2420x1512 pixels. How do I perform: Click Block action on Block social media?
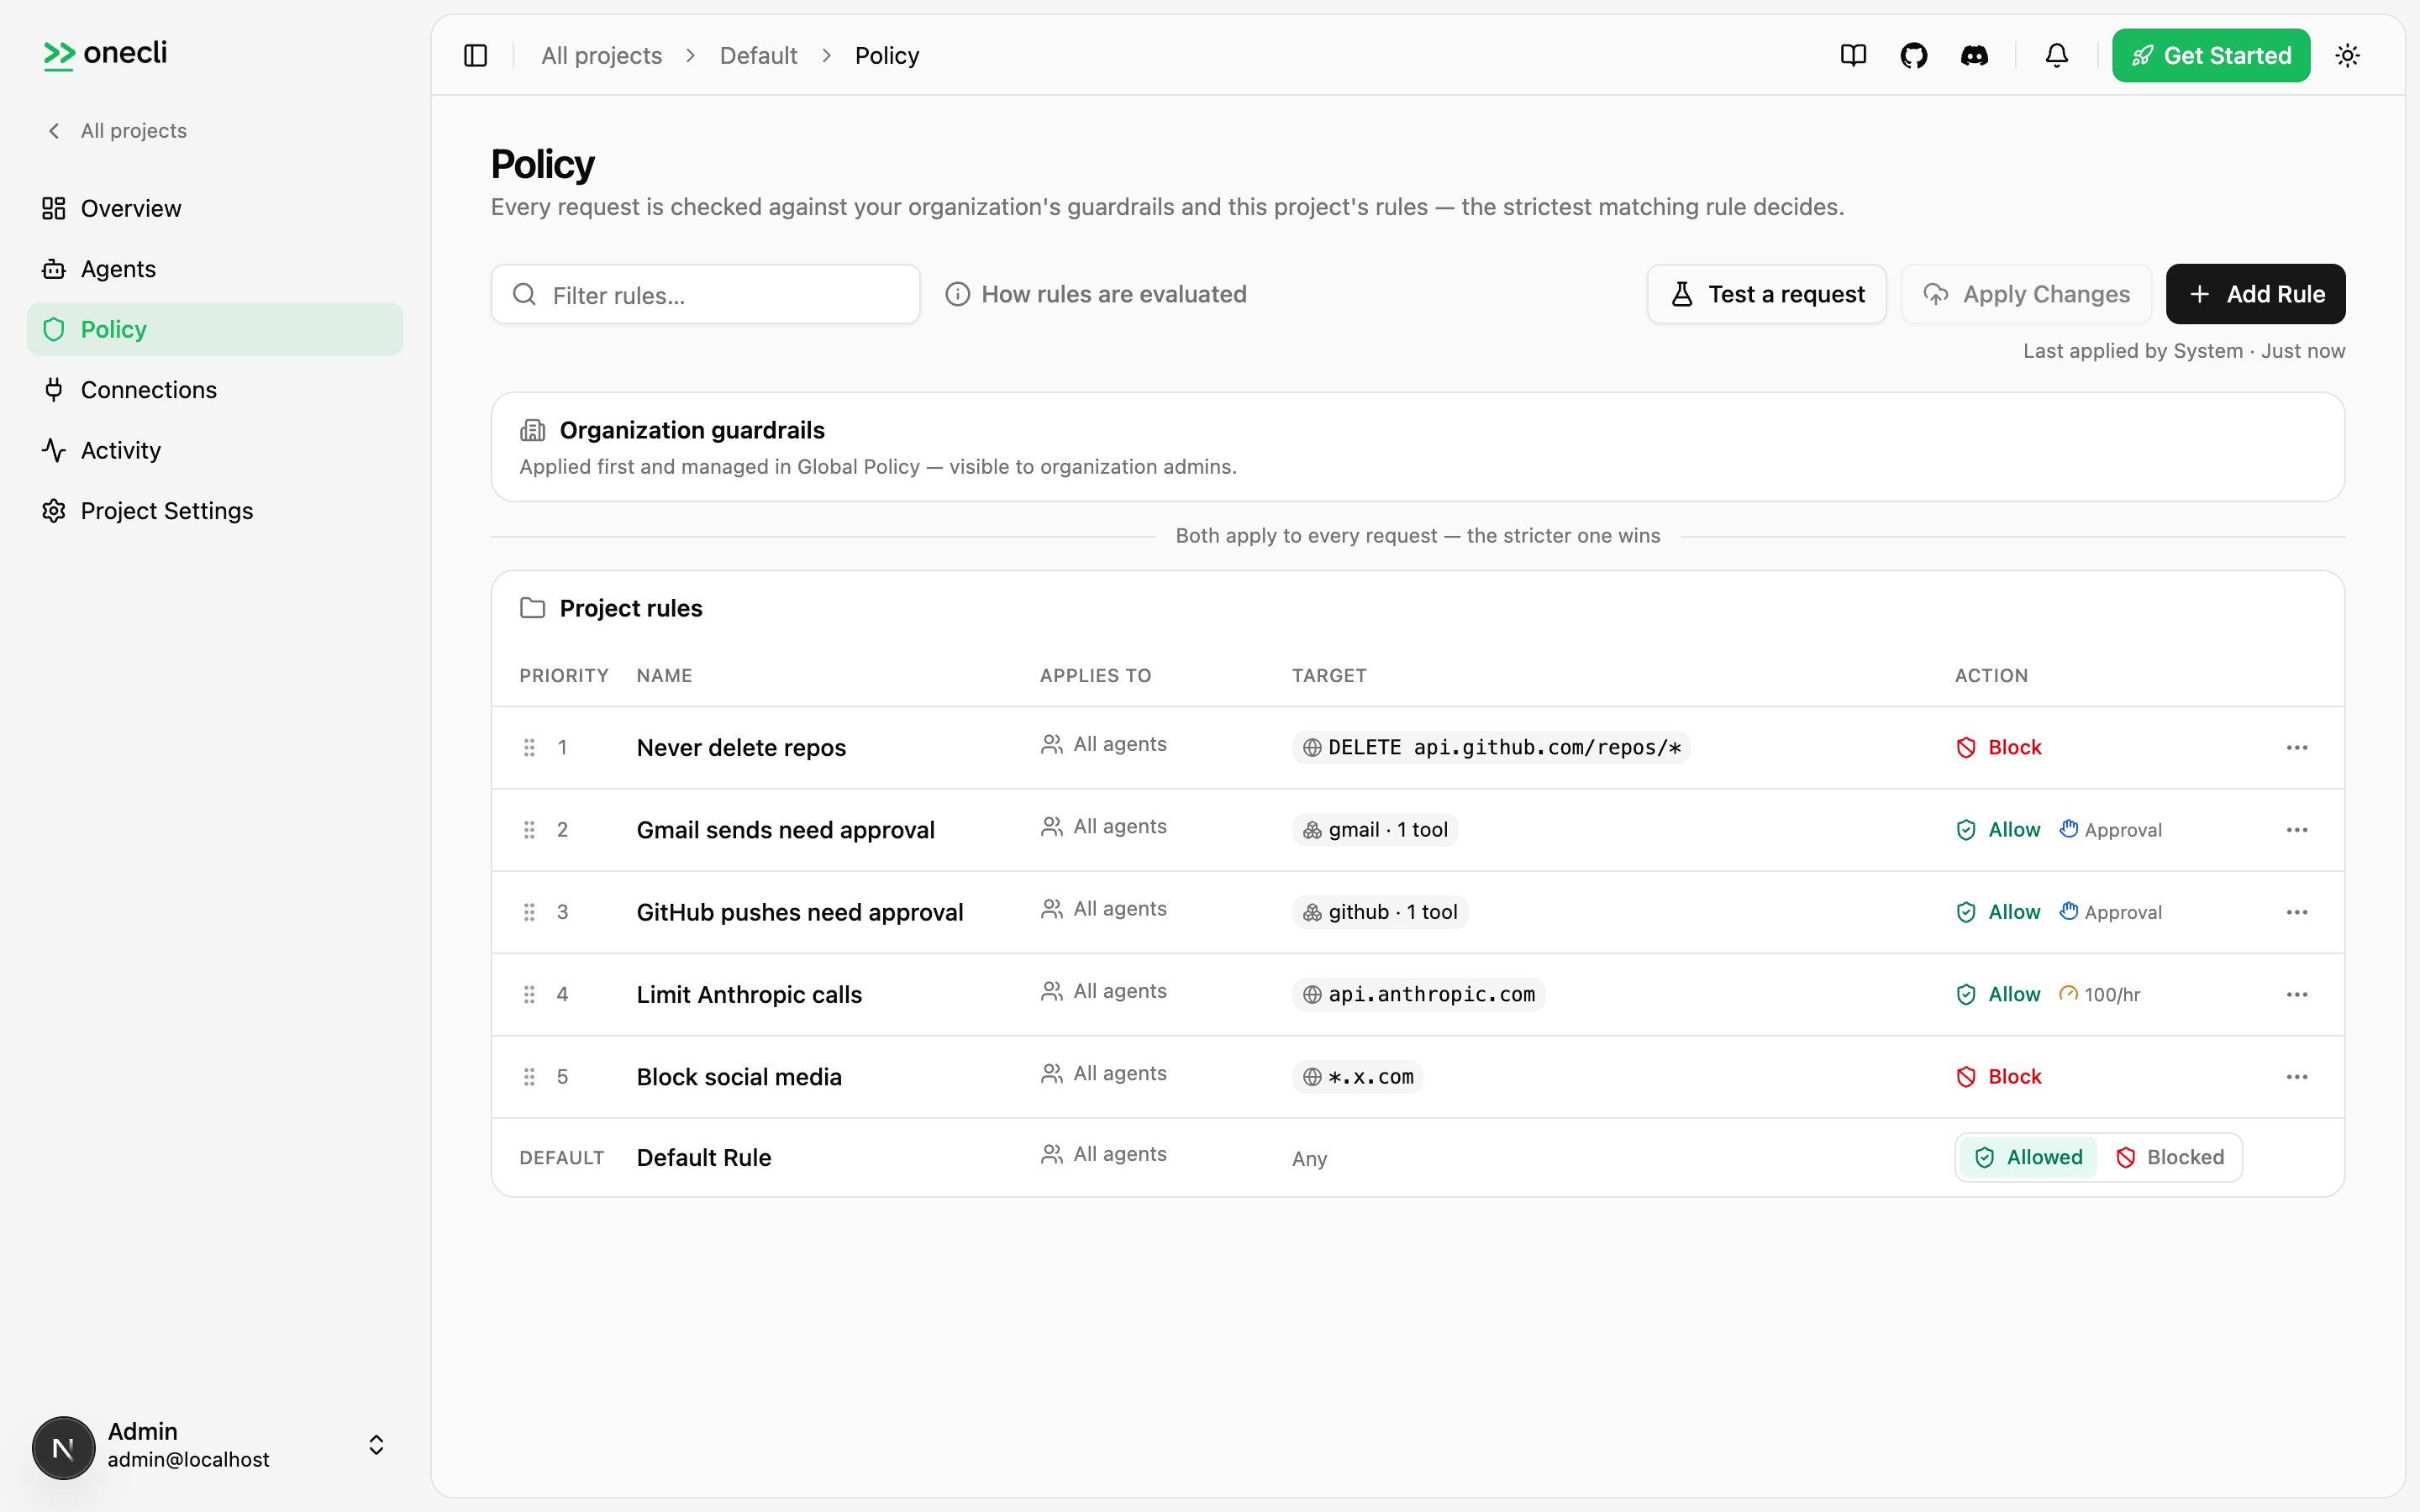point(1999,1077)
